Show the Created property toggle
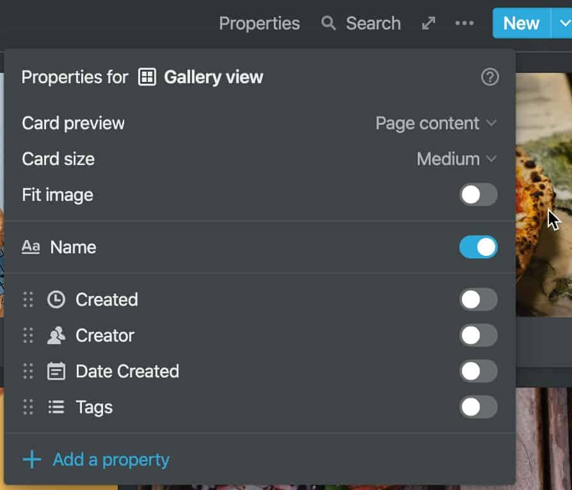572x490 pixels. 478,299
